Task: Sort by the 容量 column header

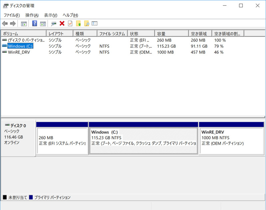Action: [x=172, y=34]
